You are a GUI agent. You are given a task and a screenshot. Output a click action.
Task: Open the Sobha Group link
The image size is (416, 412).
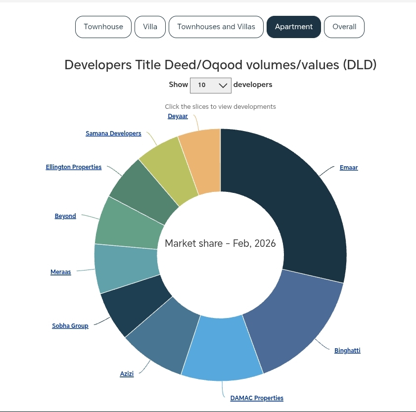pyautogui.click(x=70, y=325)
